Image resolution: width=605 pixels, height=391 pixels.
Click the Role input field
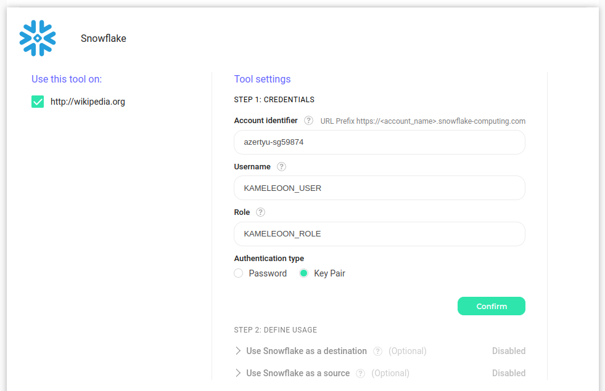click(x=379, y=234)
